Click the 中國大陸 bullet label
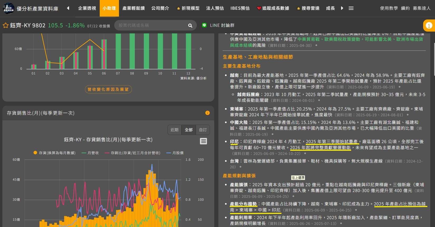The image size is (435, 227). point(239,122)
